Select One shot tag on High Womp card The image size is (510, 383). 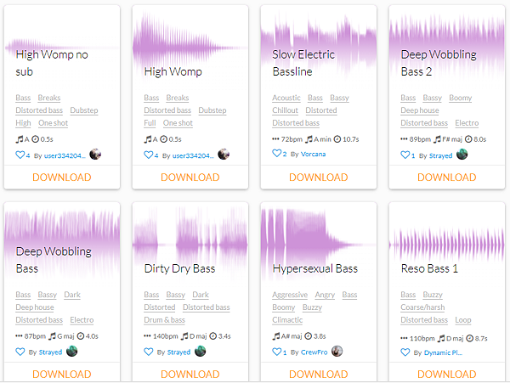pyautogui.click(x=178, y=123)
